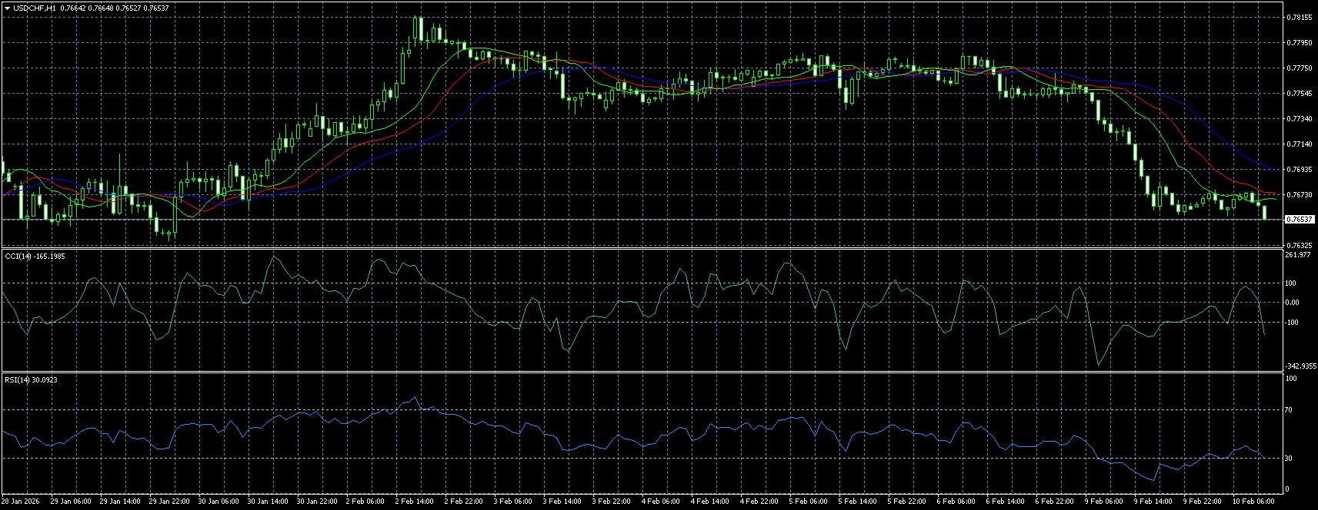The height and width of the screenshot is (510, 1318).
Task: Click the 30 Jan 06:00 time label
Action: 218,502
